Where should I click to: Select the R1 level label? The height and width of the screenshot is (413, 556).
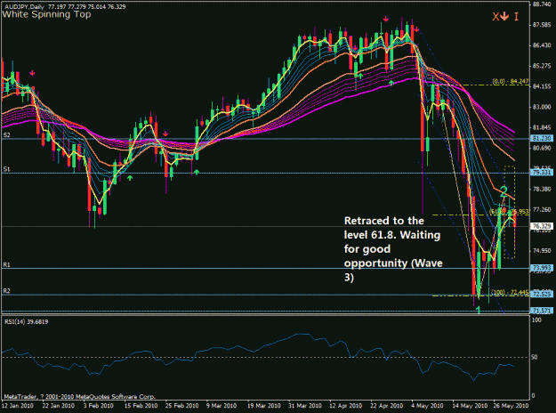click(7, 264)
